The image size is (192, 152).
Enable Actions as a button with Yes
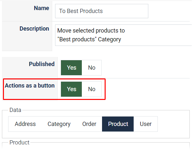pos(71,89)
